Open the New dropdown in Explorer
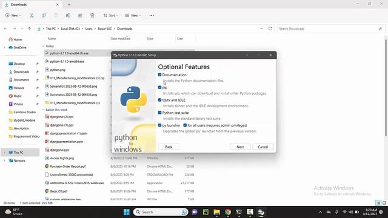Screen dimensions: 388x218 click(x=13, y=15)
